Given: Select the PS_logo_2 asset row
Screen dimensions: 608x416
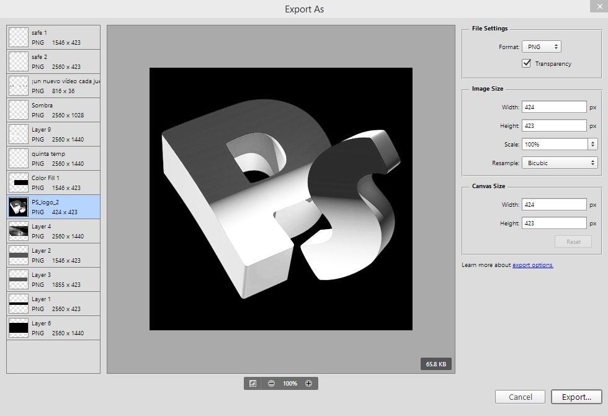Looking at the screenshot, I should (53, 207).
